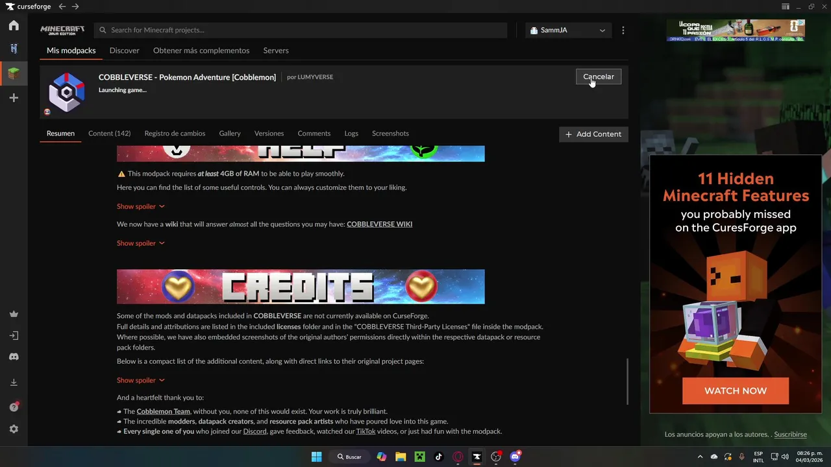Open the Discord icon in CurseForge sidebar
This screenshot has width=831, height=467.
(x=14, y=357)
